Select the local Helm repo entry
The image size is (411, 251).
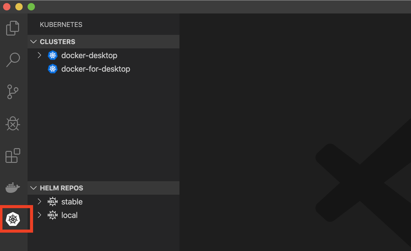click(x=69, y=215)
